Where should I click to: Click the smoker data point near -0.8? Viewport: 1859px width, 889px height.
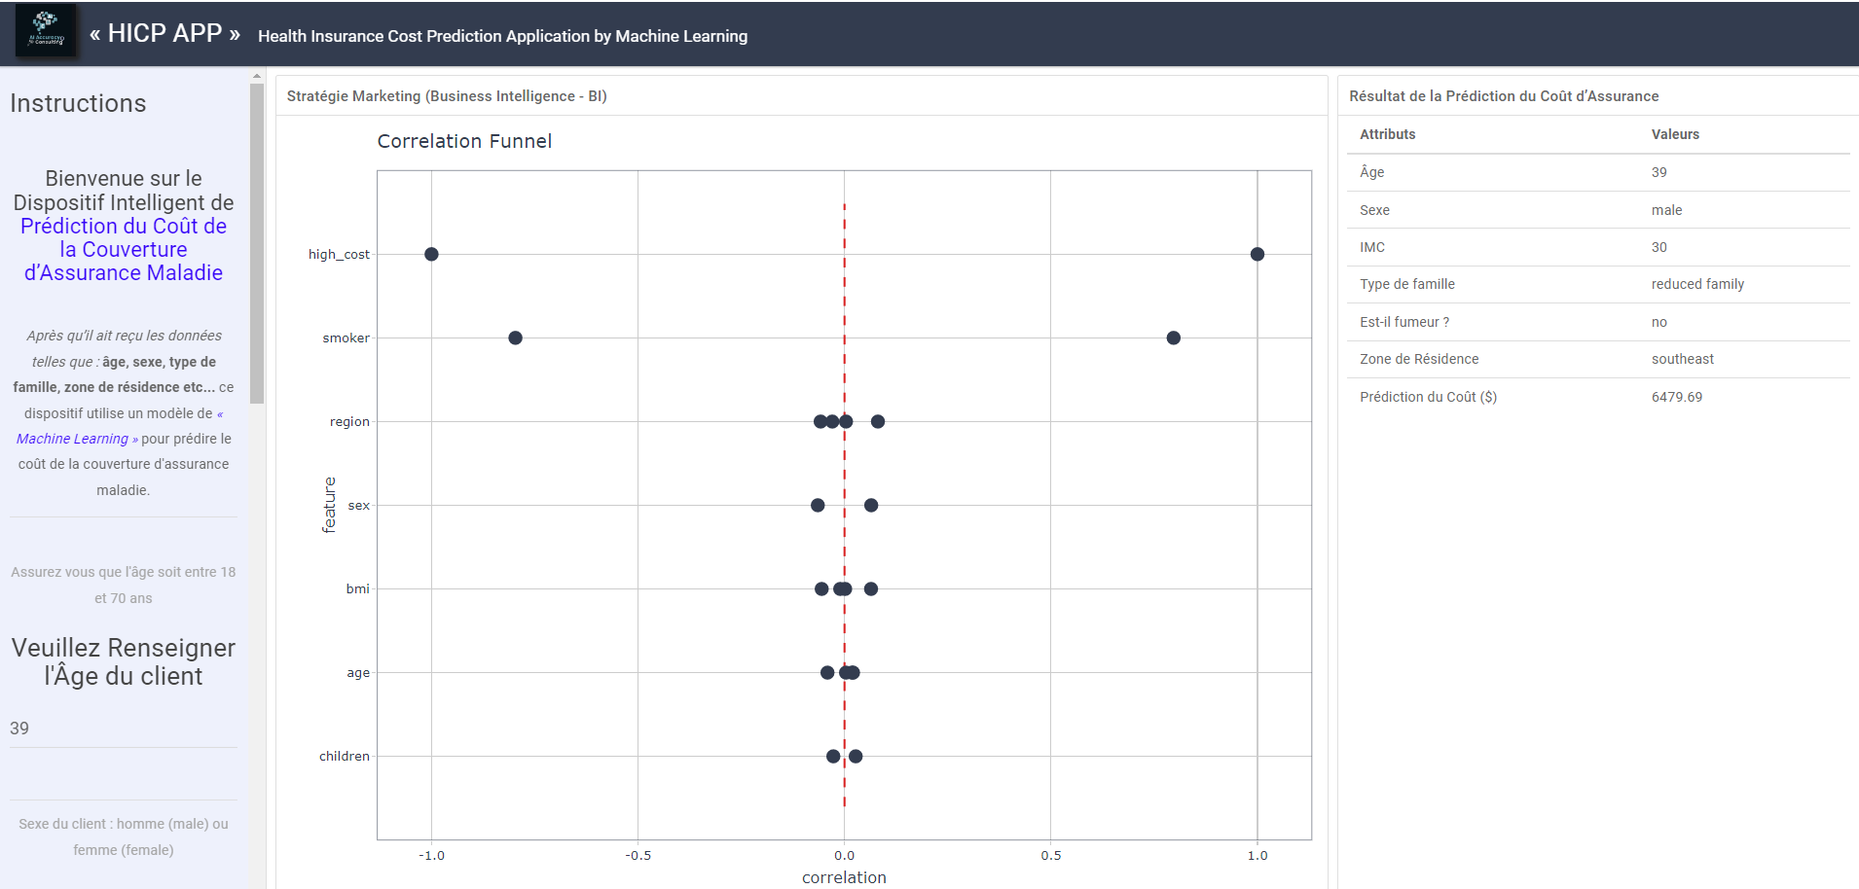pyautogui.click(x=515, y=338)
